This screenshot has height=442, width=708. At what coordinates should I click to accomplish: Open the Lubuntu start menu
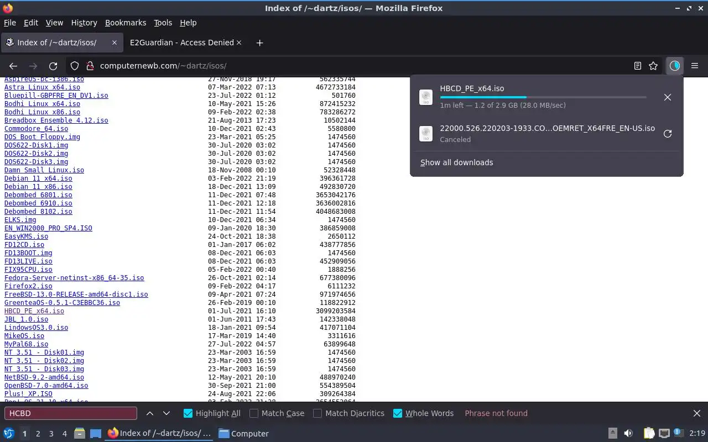[9, 433]
